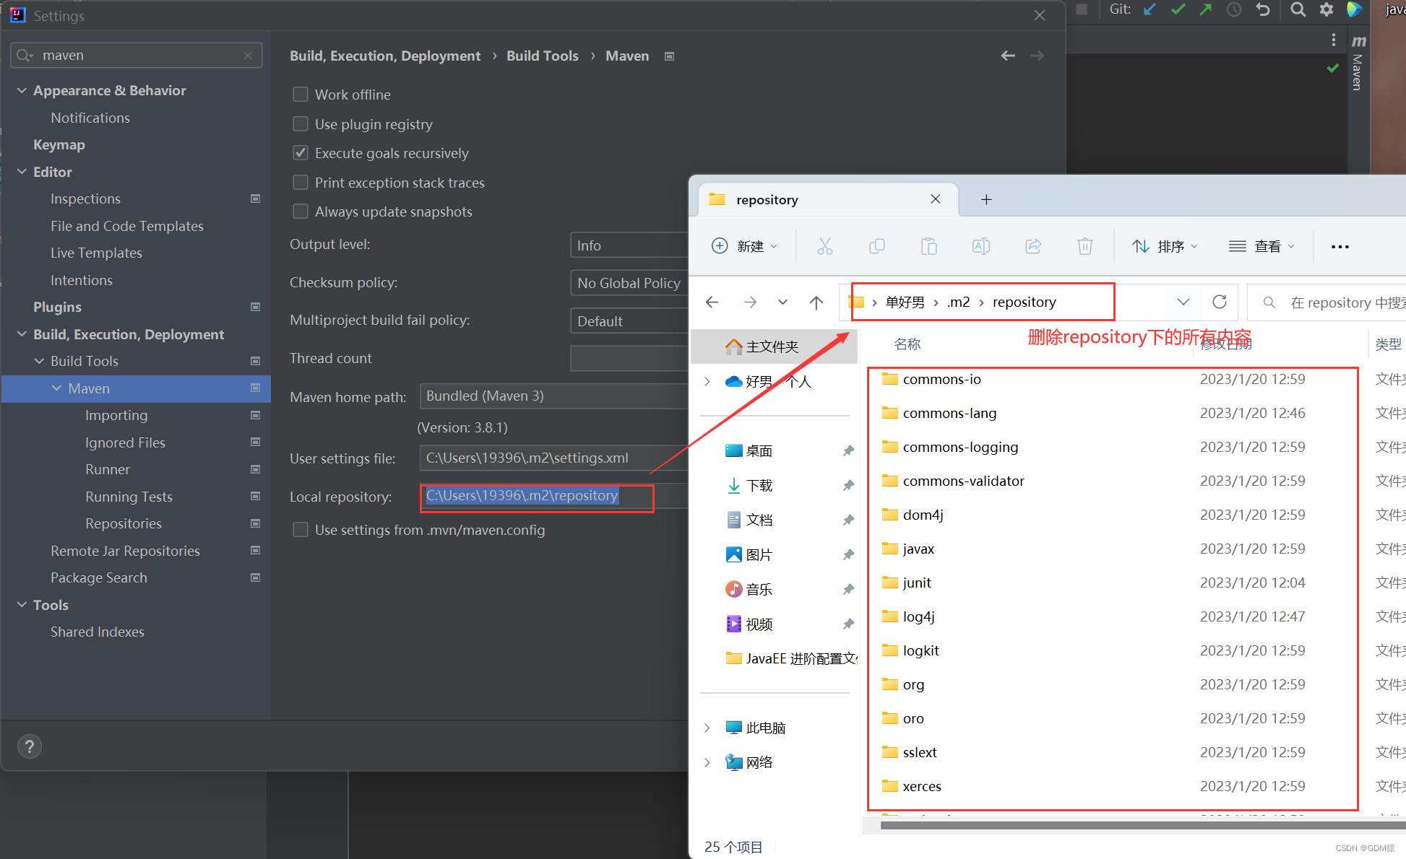This screenshot has width=1406, height=859.
Task: Open the Explorer more options ellipsis
Action: click(1340, 247)
